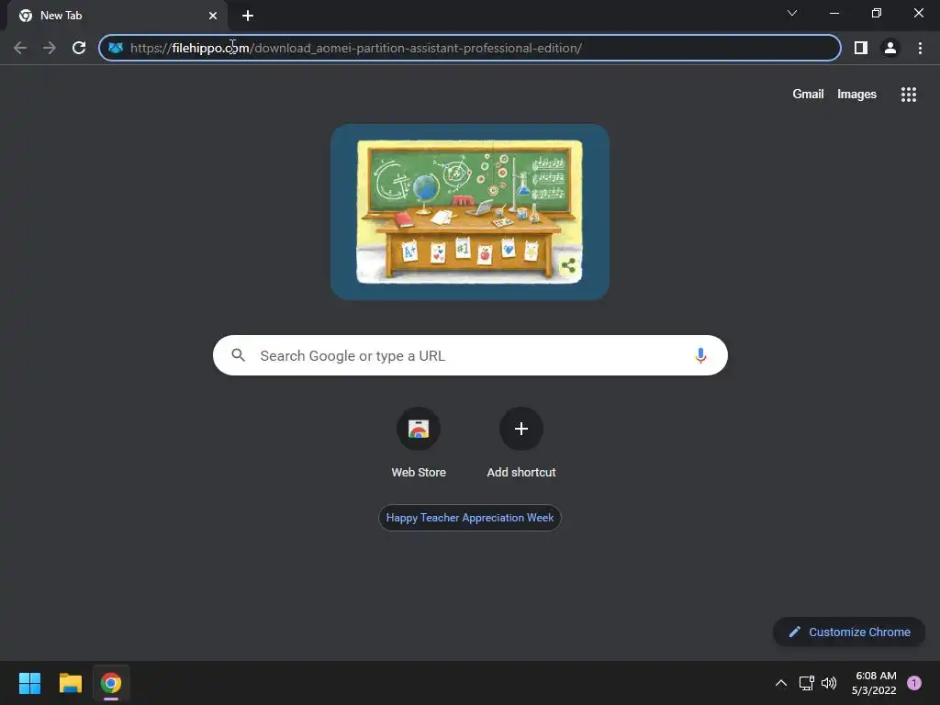Restore down the Chrome window
This screenshot has height=705, width=940.
pyautogui.click(x=877, y=13)
